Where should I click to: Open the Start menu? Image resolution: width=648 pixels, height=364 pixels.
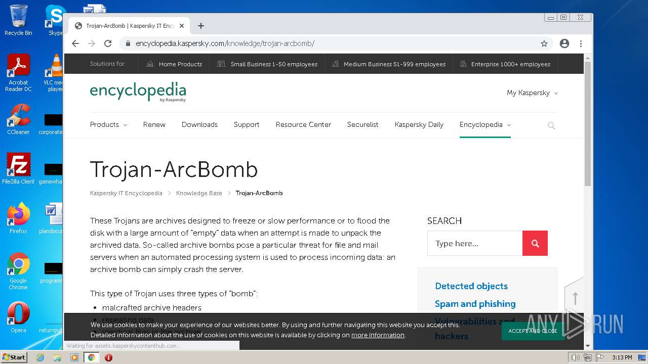tap(14, 357)
